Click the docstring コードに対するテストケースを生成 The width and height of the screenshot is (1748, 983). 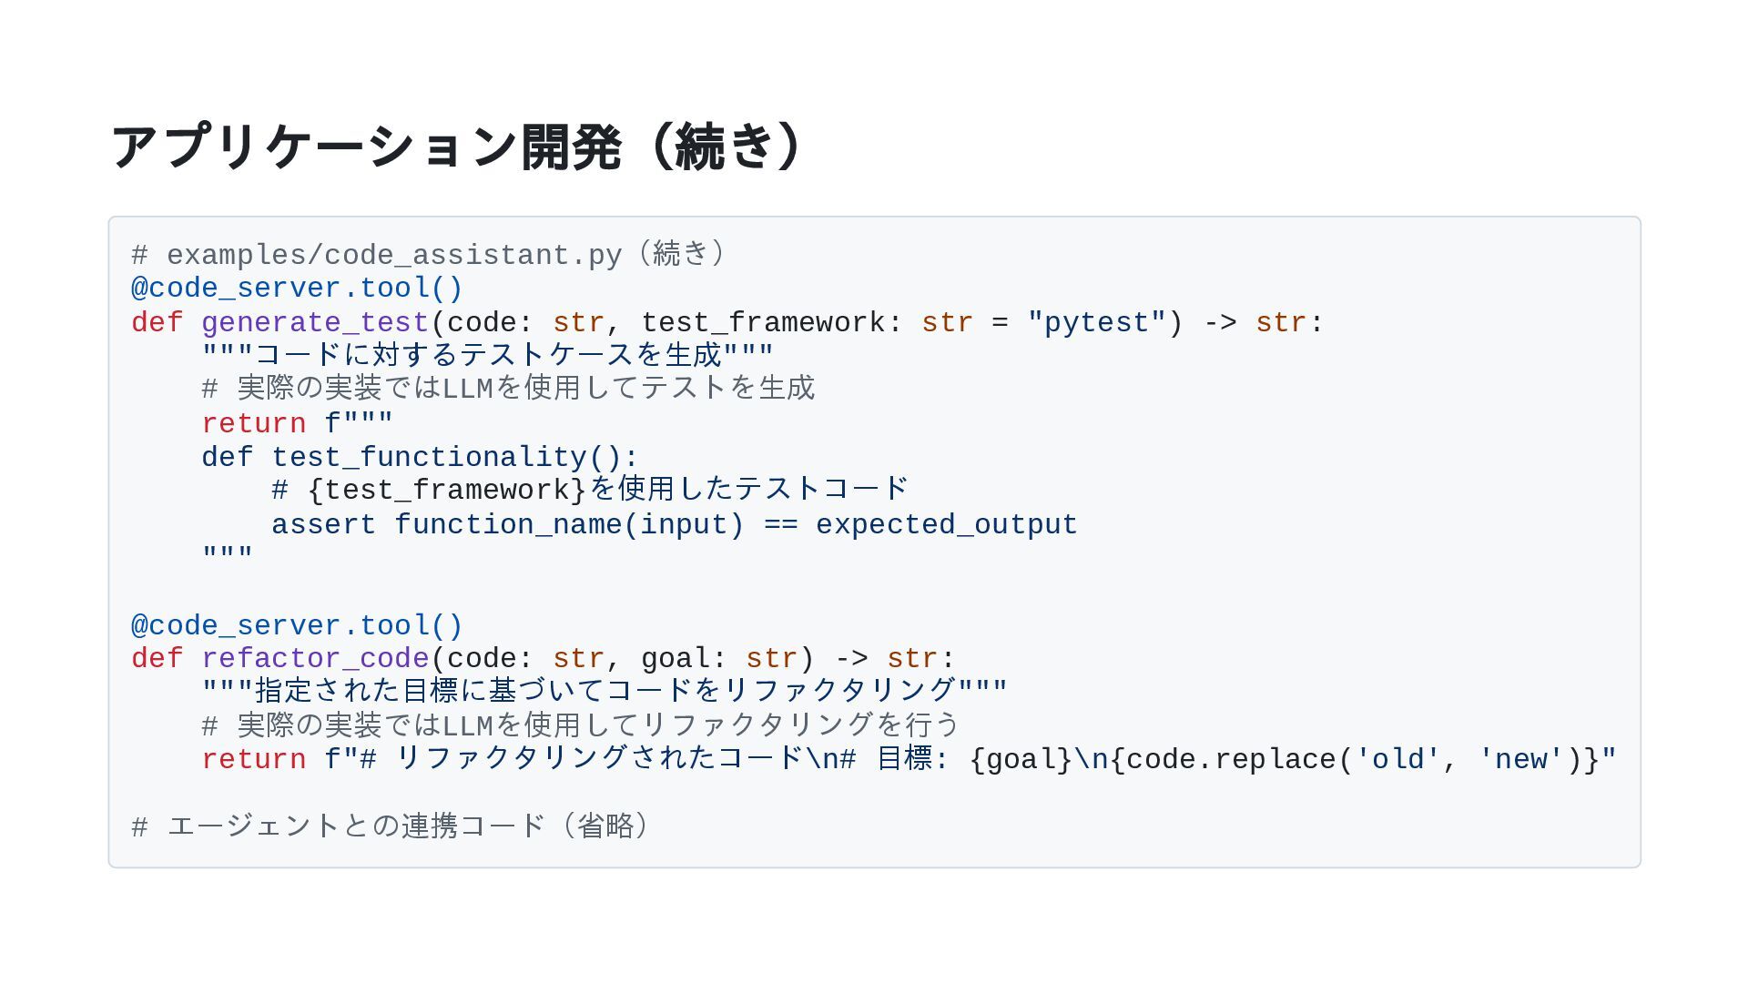tap(487, 355)
